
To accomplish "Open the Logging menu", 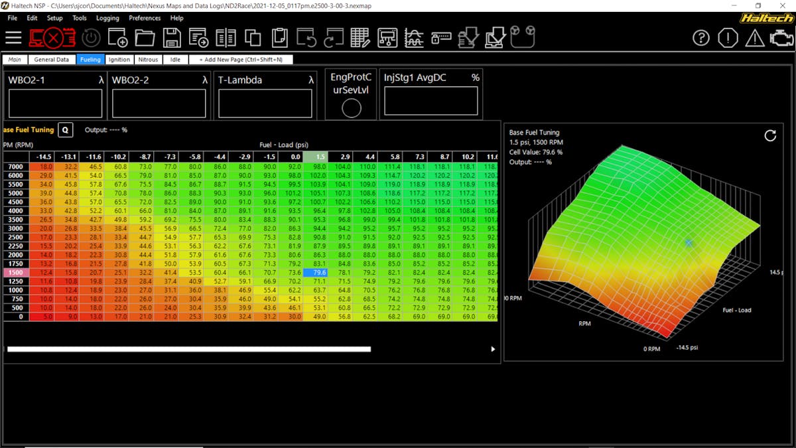I will [x=107, y=18].
